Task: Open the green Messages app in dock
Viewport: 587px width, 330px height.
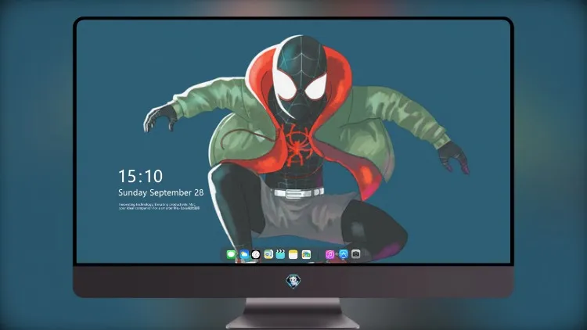Action: [231, 254]
